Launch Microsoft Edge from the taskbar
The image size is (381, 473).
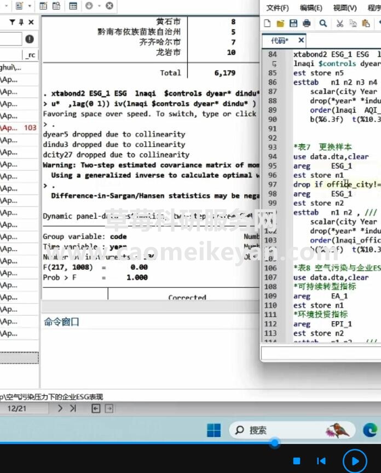[370, 430]
